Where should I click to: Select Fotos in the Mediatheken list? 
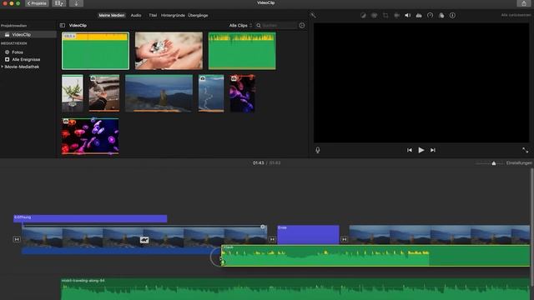coord(18,52)
